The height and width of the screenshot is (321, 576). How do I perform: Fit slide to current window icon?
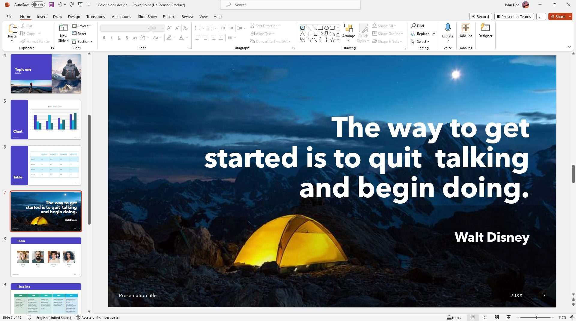pos(572,317)
